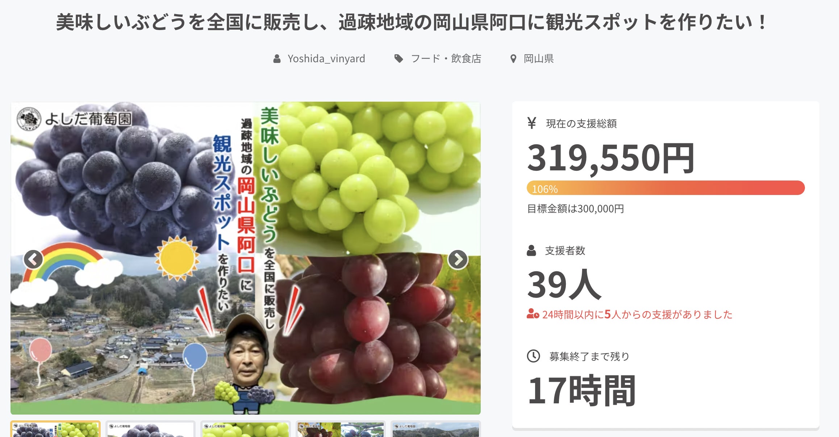This screenshot has width=839, height=437.
Task: Select the first highlighted carousel thumbnail
Action: tap(55, 429)
